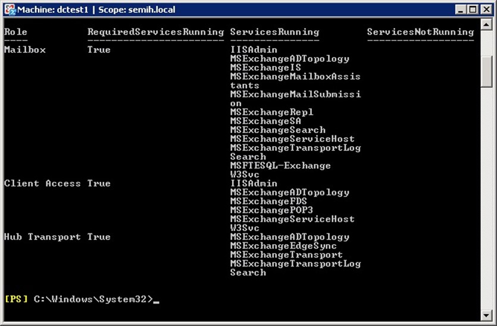Screen dimensions: 497x326
Task: Click the scrollbar down arrow
Action: 487,315
